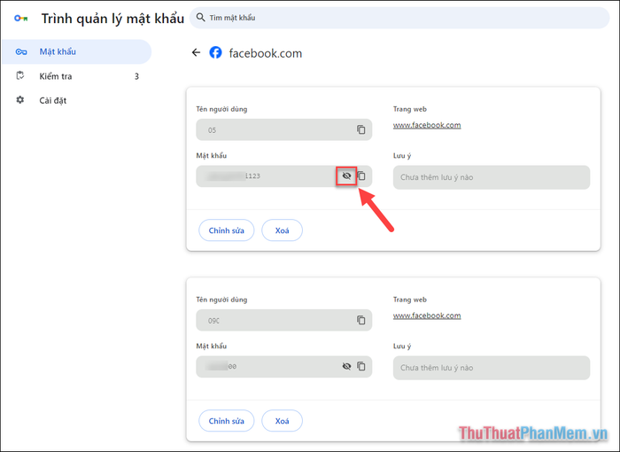Open Cài đặt in the sidebar
620x452 pixels.
click(x=53, y=100)
